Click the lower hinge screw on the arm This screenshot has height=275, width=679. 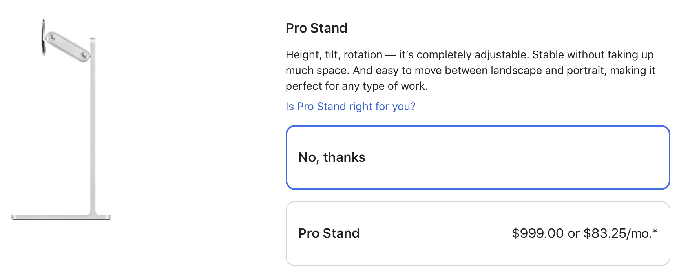coord(84,56)
